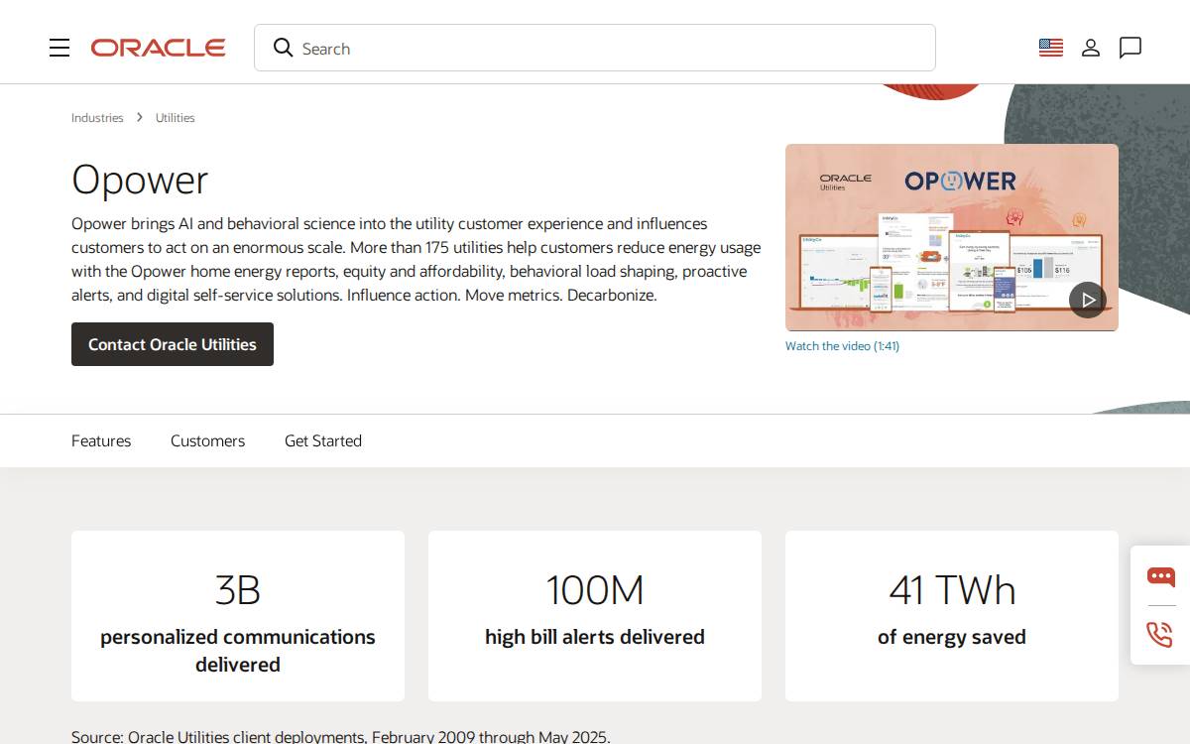Play the Opower video
This screenshot has width=1190, height=744.
click(1088, 300)
